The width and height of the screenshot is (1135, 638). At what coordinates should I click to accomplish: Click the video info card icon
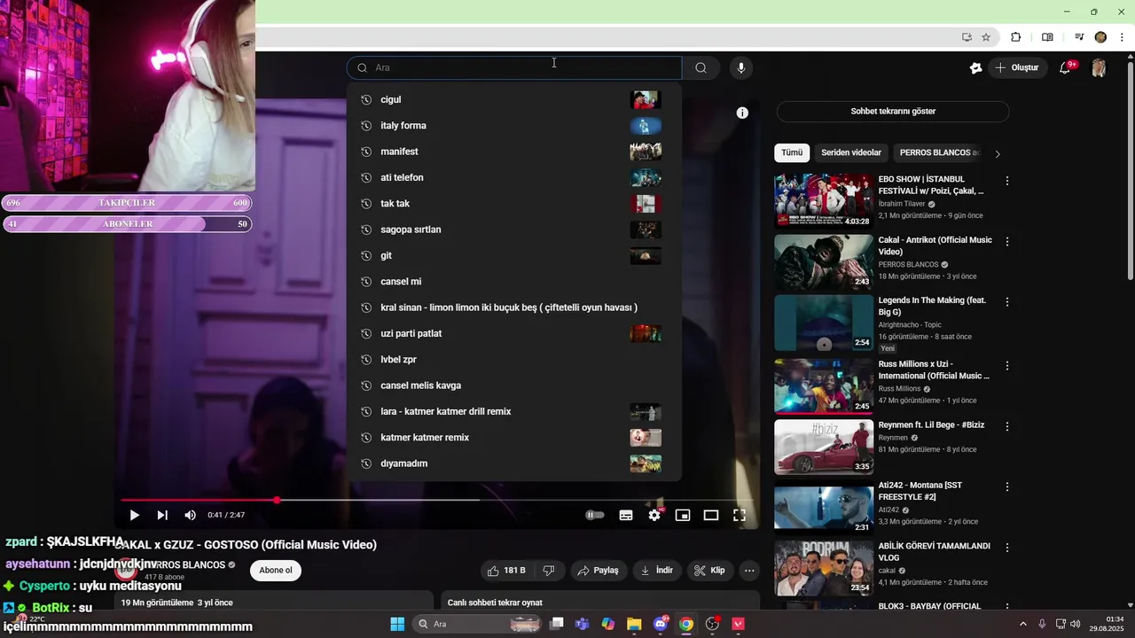pyautogui.click(x=742, y=113)
